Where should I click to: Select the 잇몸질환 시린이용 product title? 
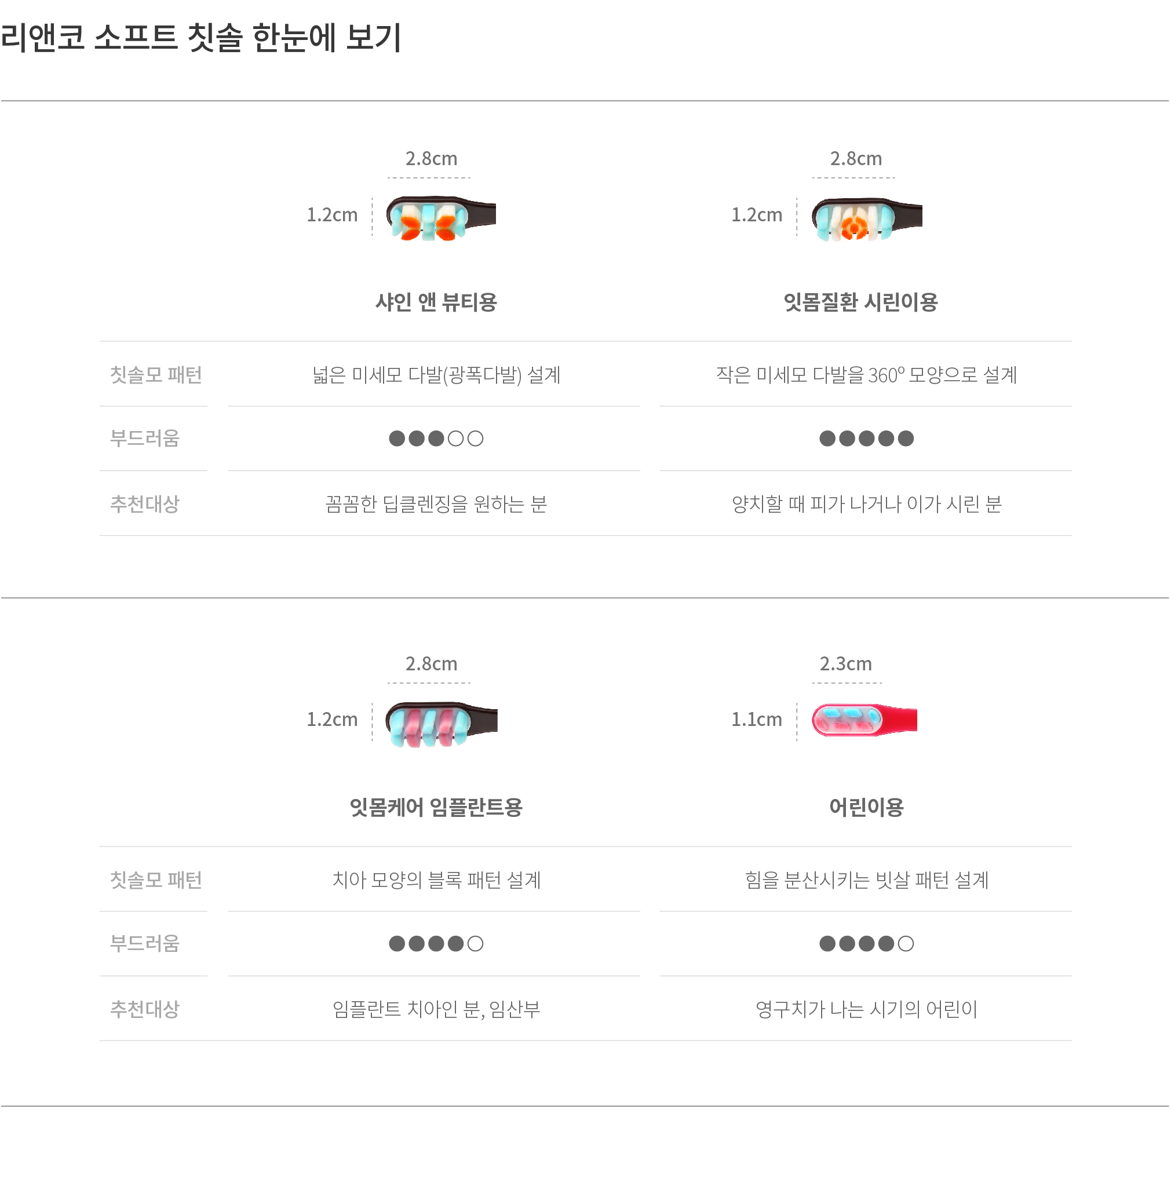(x=860, y=302)
